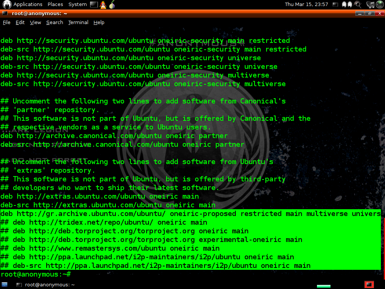
Task: Click the comment mentioning 'software from Ubuntu's'
Action: click(x=137, y=161)
